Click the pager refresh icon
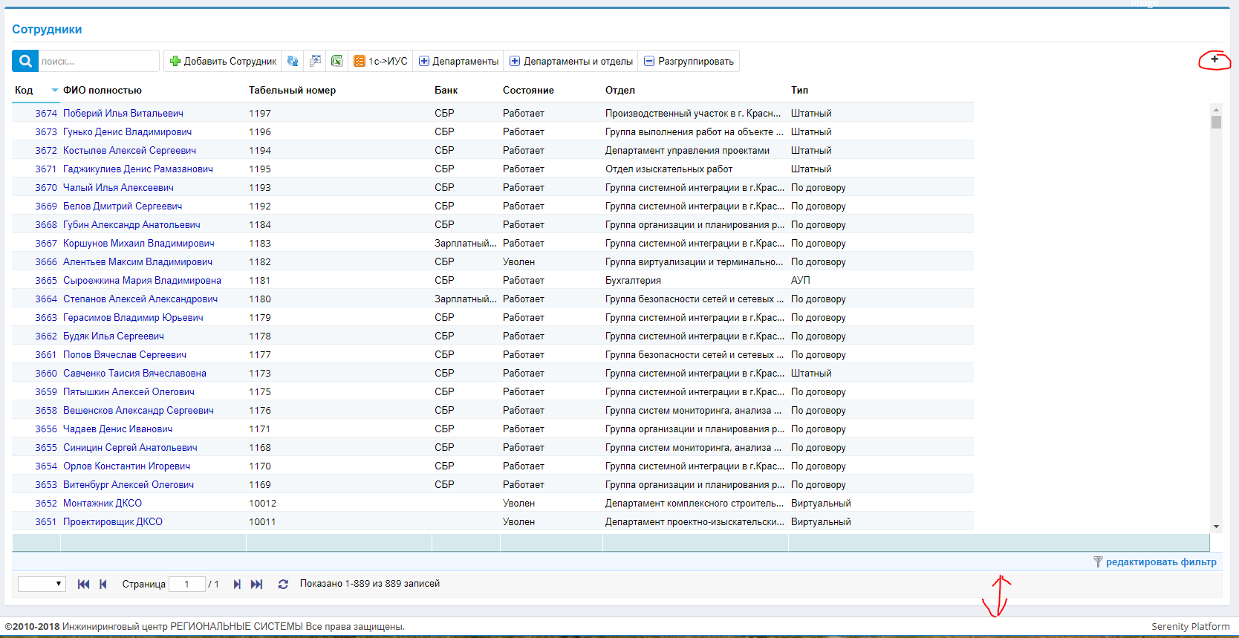Image resolution: width=1239 pixels, height=638 pixels. [283, 584]
